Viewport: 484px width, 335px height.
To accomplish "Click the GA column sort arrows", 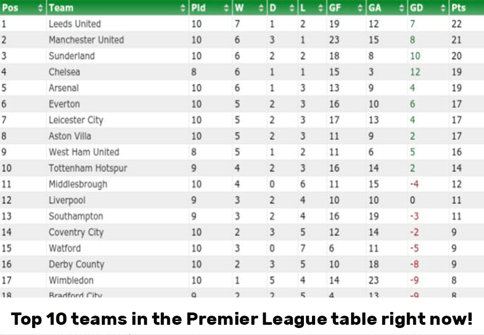I will point(401,8).
